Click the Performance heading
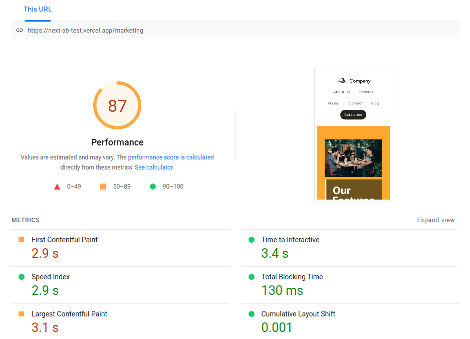The image size is (470, 339). [x=117, y=142]
